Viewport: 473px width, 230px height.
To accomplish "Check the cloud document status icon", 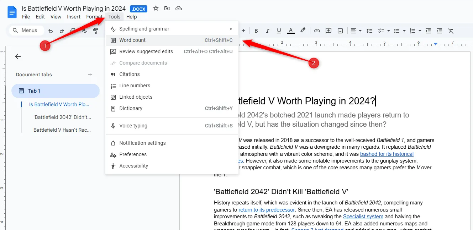I will [179, 8].
